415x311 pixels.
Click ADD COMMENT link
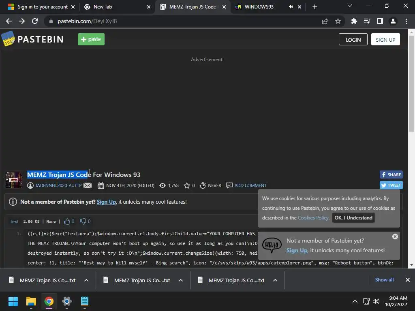[x=250, y=185]
